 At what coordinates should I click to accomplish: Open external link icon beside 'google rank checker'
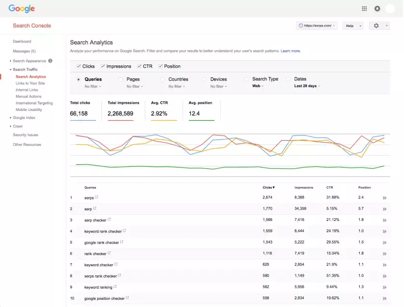[122, 242]
